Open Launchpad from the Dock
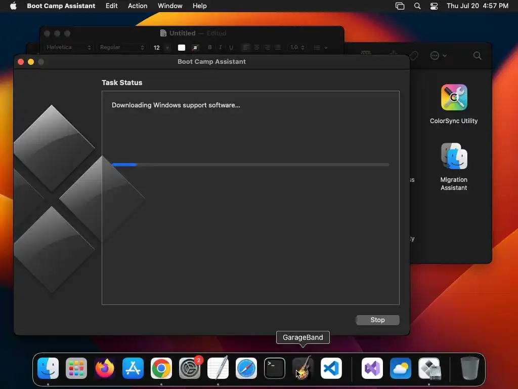518x389 pixels. 76,368
